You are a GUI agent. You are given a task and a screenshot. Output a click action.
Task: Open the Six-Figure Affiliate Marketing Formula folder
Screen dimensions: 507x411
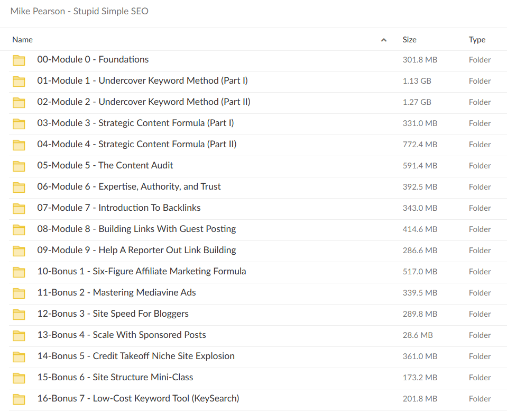[x=141, y=271]
